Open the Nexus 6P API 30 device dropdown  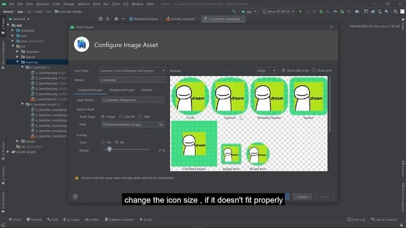[x=278, y=11]
